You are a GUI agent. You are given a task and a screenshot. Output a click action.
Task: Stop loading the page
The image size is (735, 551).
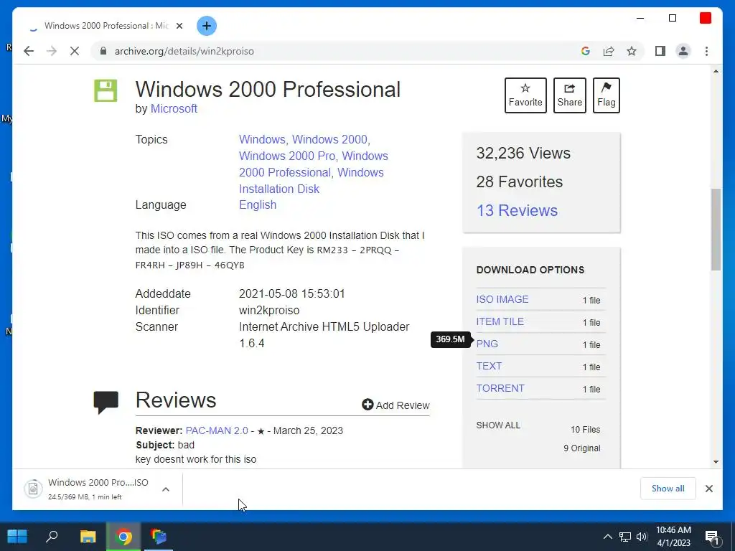point(75,51)
